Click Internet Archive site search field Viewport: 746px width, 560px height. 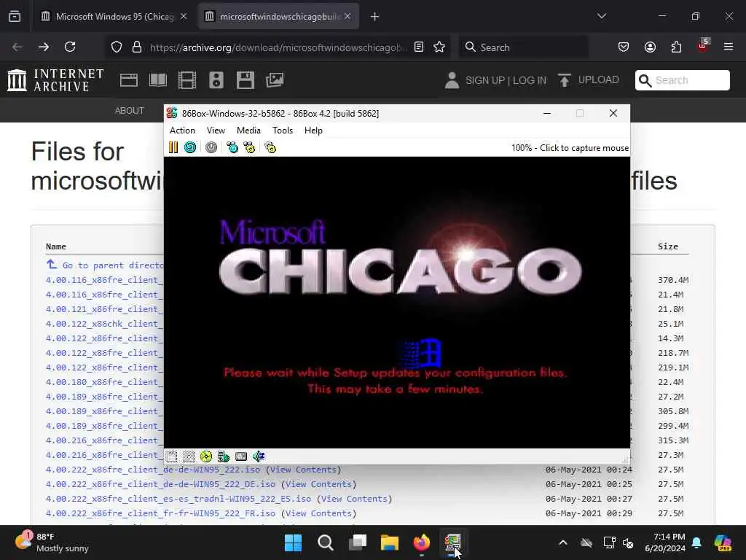(x=682, y=80)
